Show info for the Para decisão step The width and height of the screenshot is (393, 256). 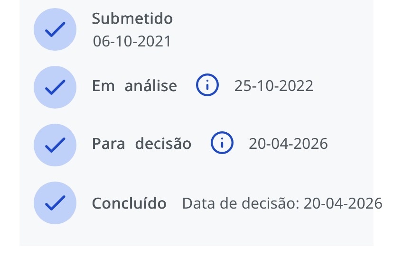pos(222,143)
